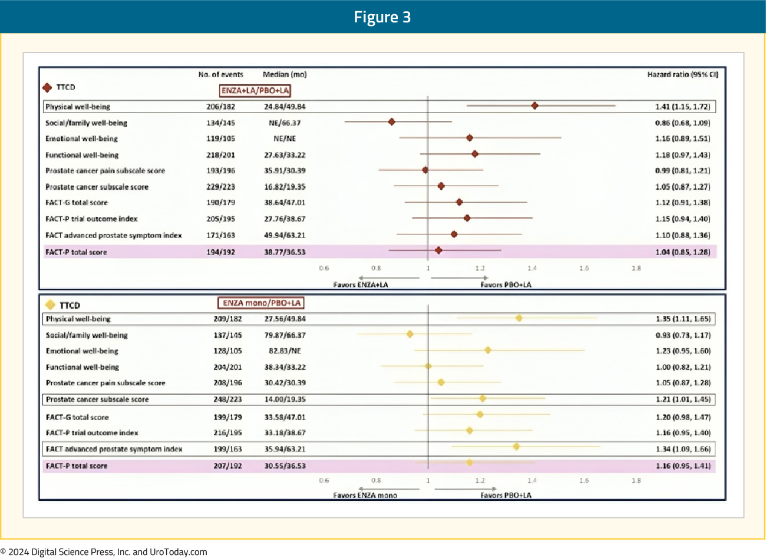Click the events value '204/201'
Image resolution: width=766 pixels, height=558 pixels.
(x=227, y=367)
